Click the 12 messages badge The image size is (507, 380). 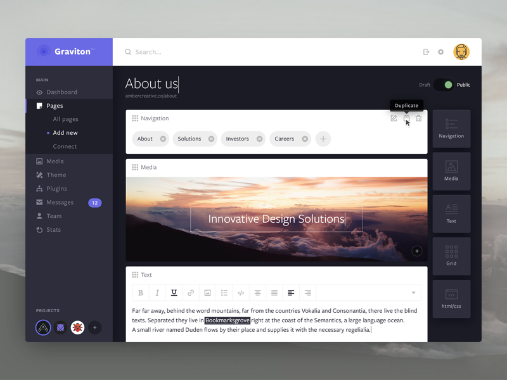(94, 203)
